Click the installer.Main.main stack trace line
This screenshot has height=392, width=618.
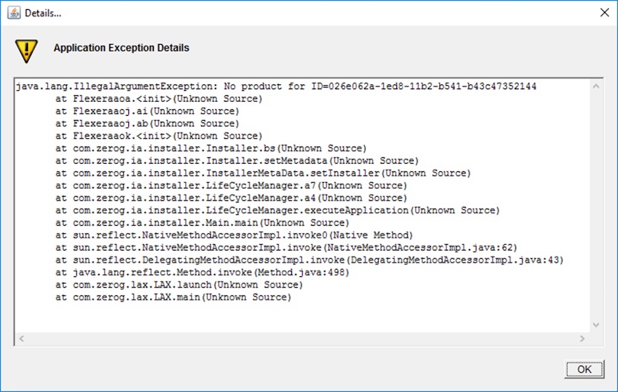pos(202,223)
